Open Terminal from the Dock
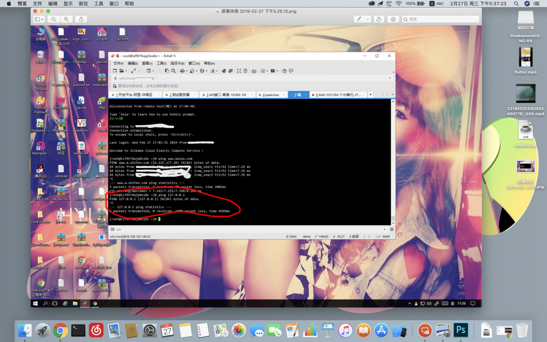This screenshot has height=342, width=547. pyautogui.click(x=79, y=330)
